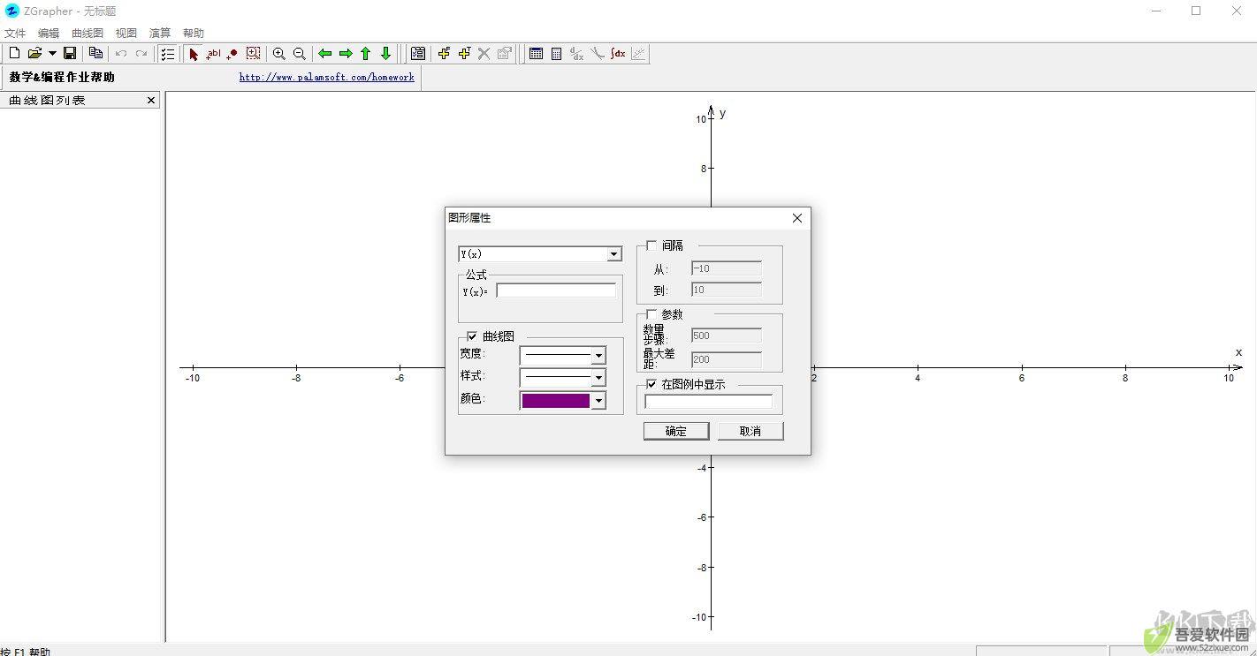Close the 图形属性 dialog
The width and height of the screenshot is (1257, 656).
click(797, 218)
